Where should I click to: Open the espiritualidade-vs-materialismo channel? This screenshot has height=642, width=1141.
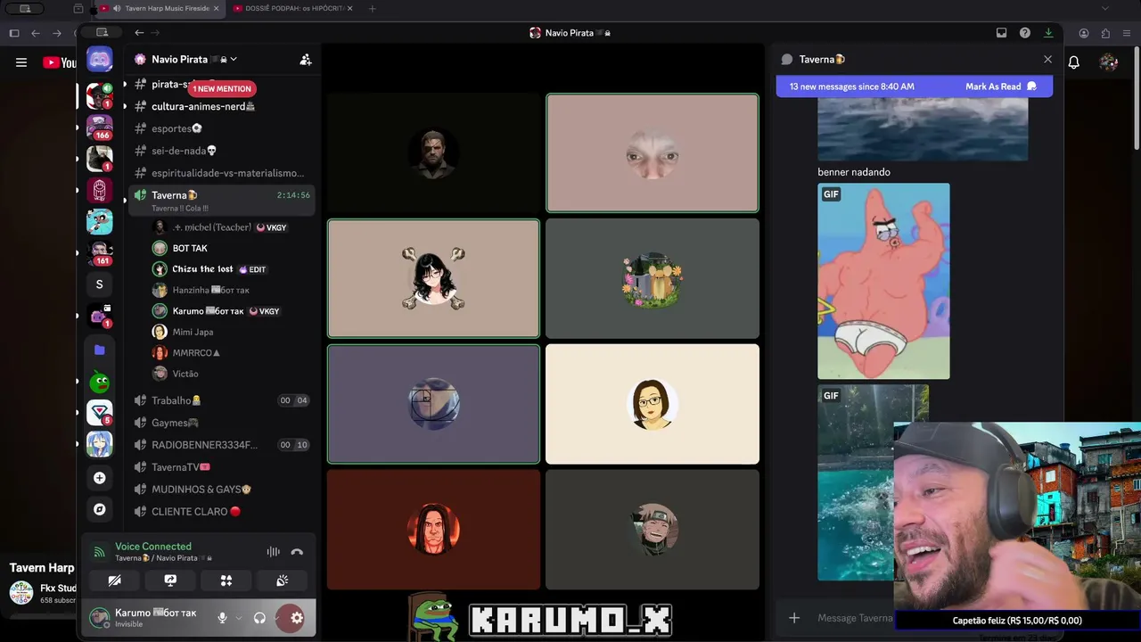pyautogui.click(x=221, y=173)
